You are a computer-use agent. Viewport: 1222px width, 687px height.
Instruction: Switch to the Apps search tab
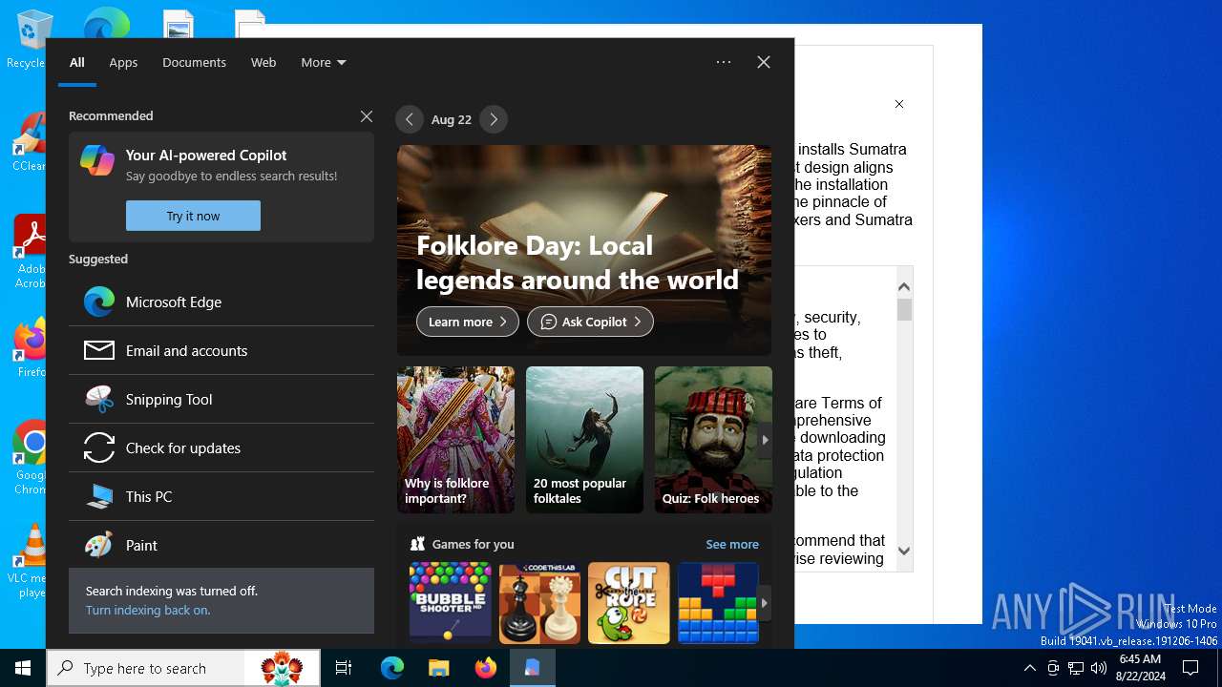click(123, 62)
